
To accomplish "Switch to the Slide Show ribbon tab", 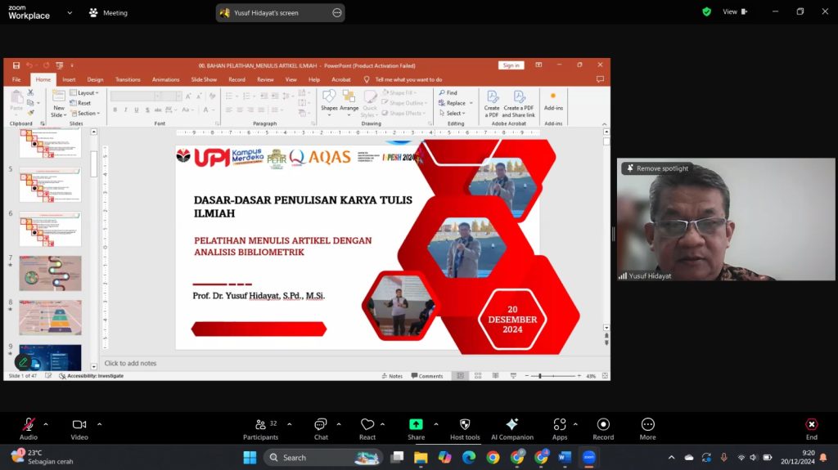I will click(204, 79).
